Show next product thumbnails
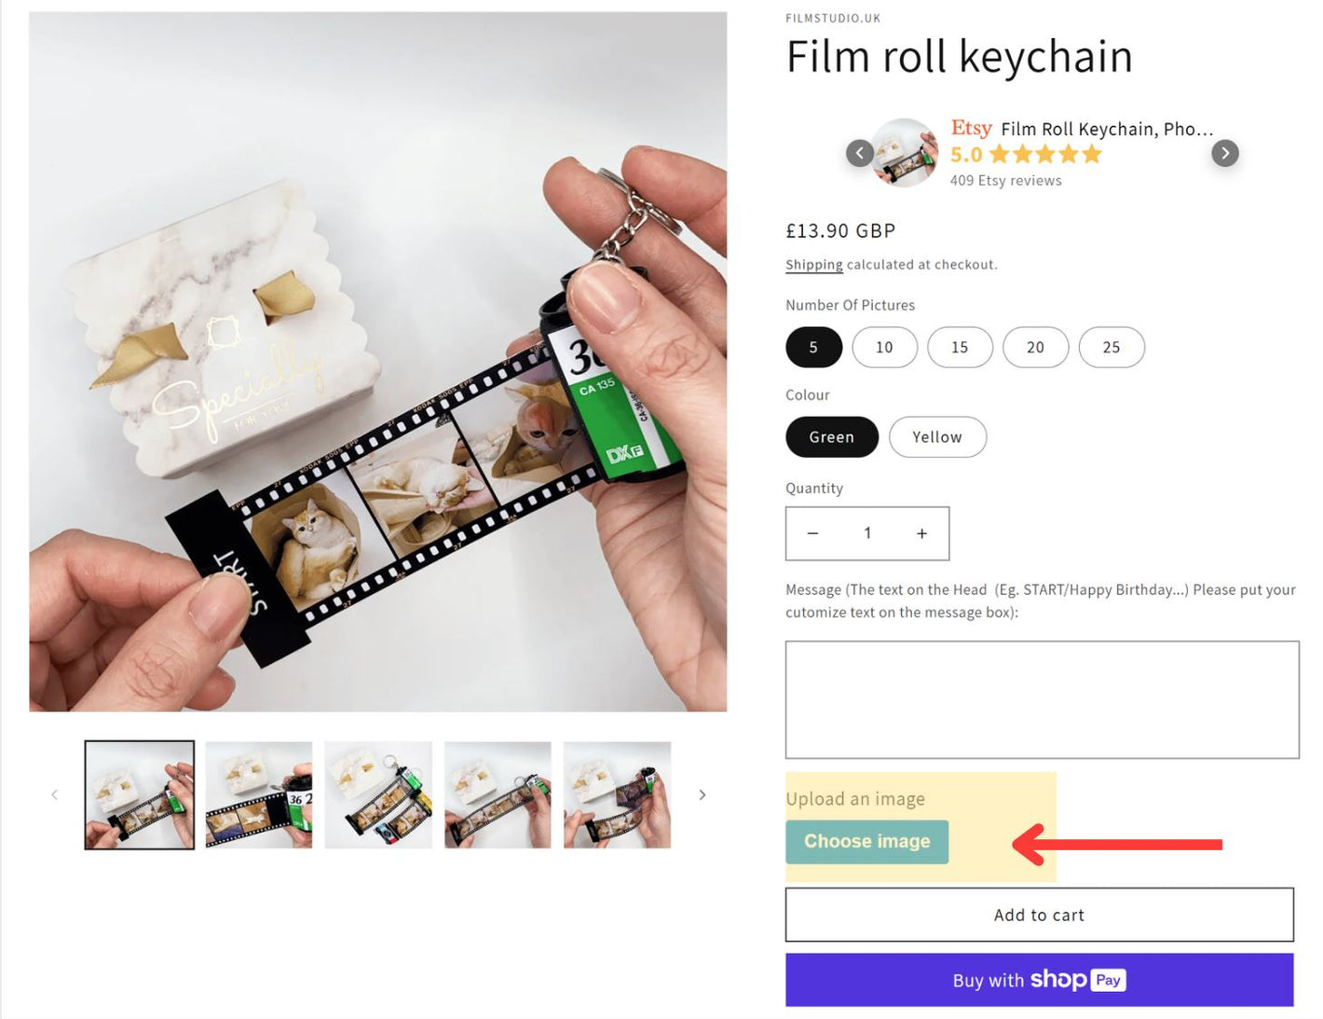Viewport: 1323px width, 1019px height. pyautogui.click(x=702, y=794)
